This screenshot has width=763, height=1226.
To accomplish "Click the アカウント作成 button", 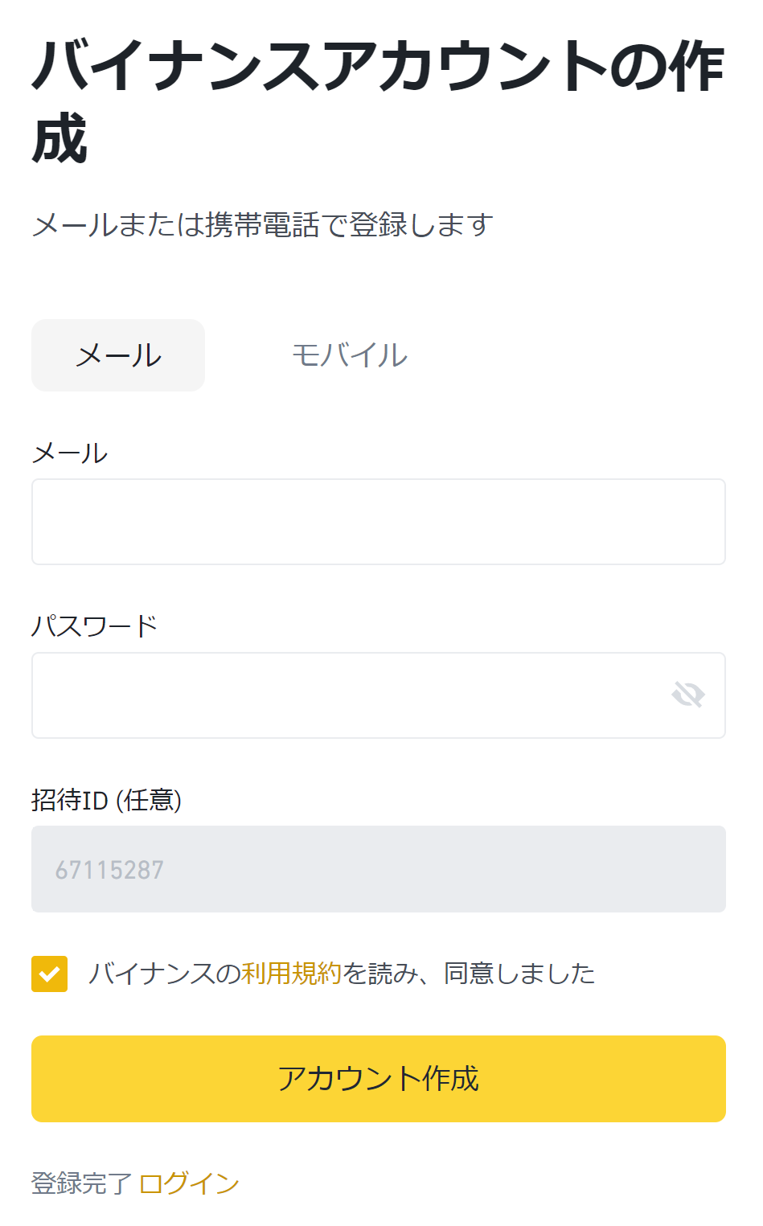I will click(x=379, y=1079).
